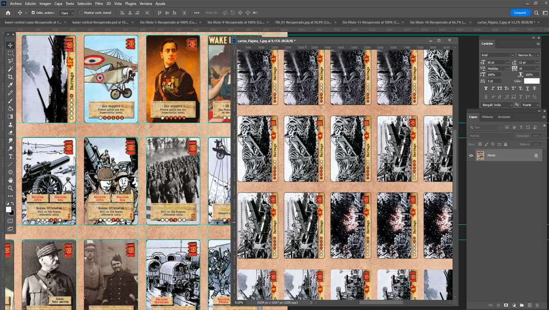Toggle faux italic in Carácter panel
Screen dimensions: 549x310
493,88
